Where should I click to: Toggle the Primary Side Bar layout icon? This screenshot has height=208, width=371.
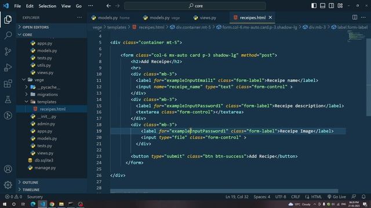[x=314, y=6]
